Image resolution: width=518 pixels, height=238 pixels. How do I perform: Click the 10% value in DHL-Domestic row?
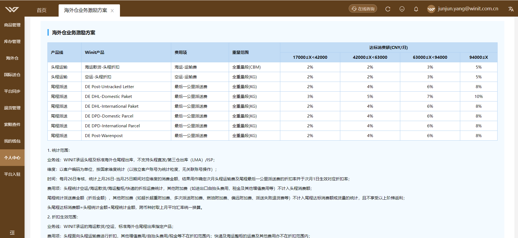coord(478,97)
